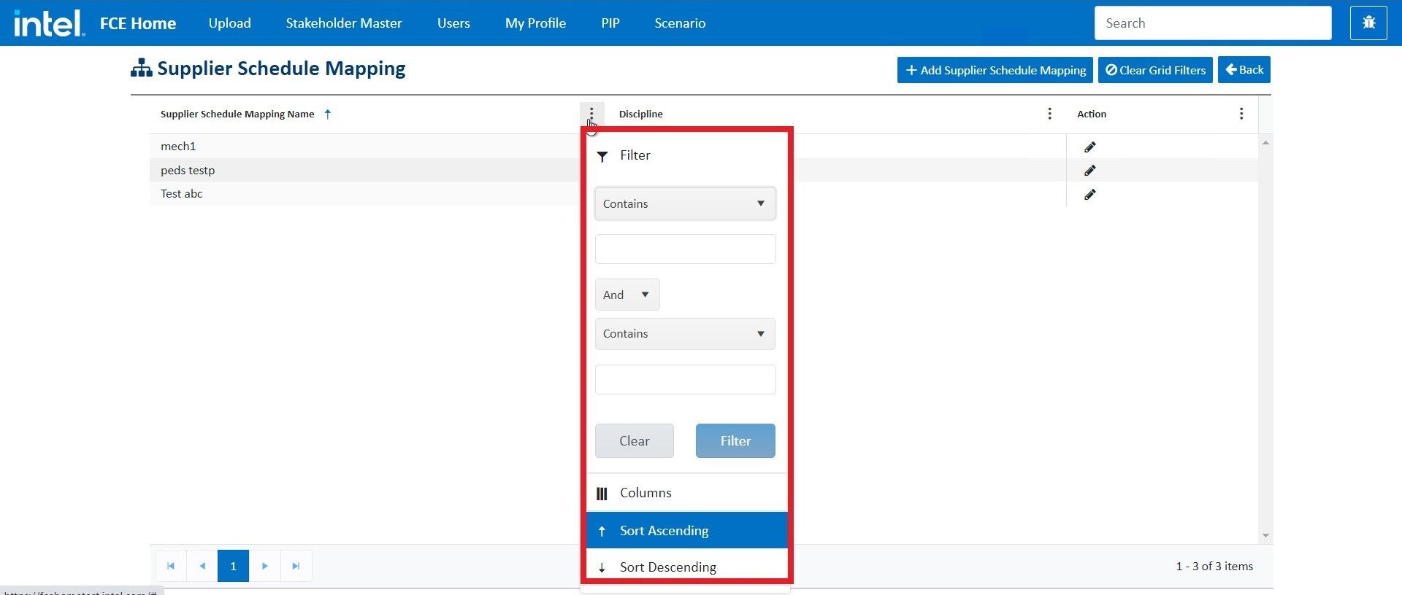The image size is (1402, 595).
Task: Click edit pencil for peds testp row
Action: point(1089,171)
